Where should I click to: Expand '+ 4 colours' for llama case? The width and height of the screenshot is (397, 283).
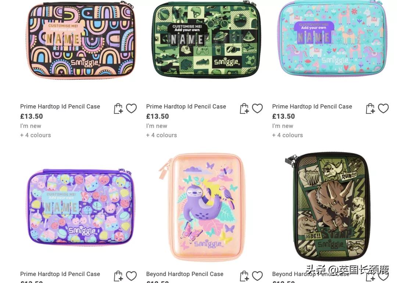pyautogui.click(x=287, y=135)
